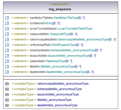121x110 pixels.
Task: Click complexType icon for toimenpidetieto_anonymousType
Action: 7,89
